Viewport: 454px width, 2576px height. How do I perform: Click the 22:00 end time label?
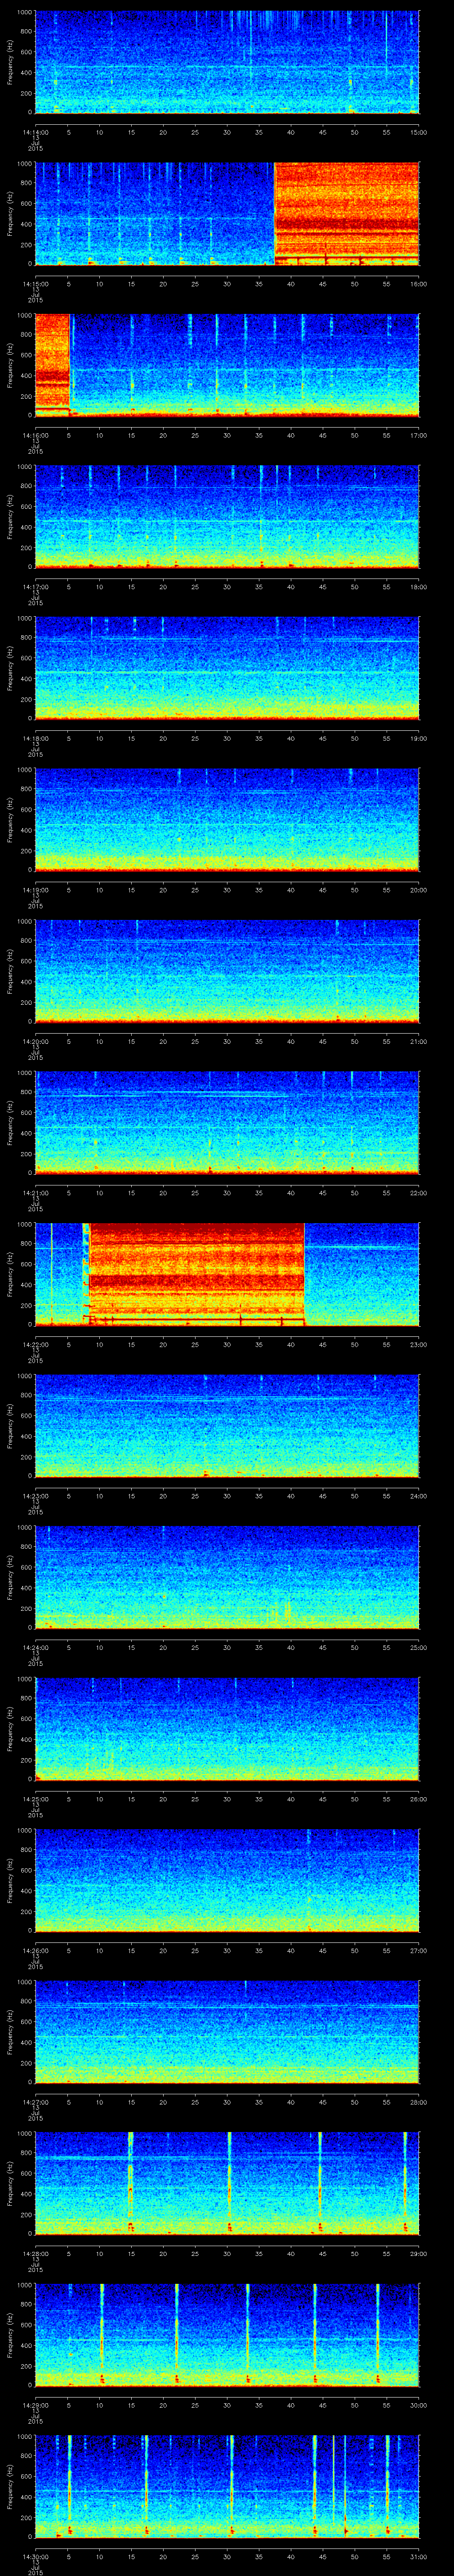coord(419,1193)
